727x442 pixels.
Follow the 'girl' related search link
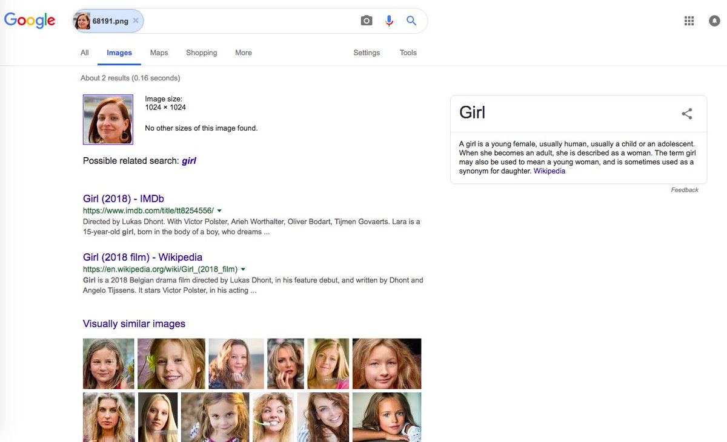[189, 161]
